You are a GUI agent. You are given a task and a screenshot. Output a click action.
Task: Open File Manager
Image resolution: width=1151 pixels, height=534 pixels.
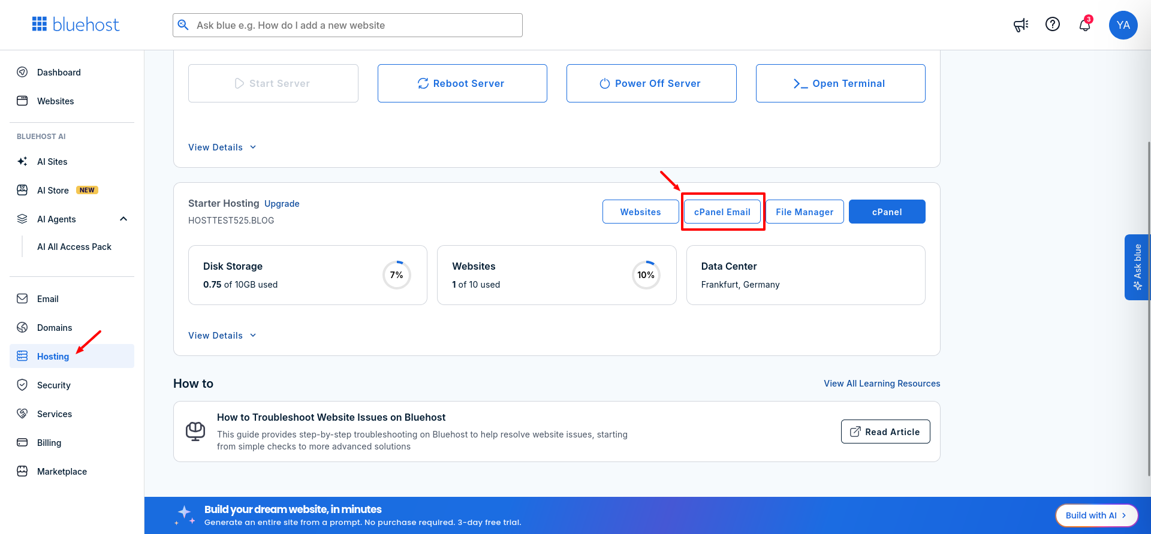coord(805,212)
